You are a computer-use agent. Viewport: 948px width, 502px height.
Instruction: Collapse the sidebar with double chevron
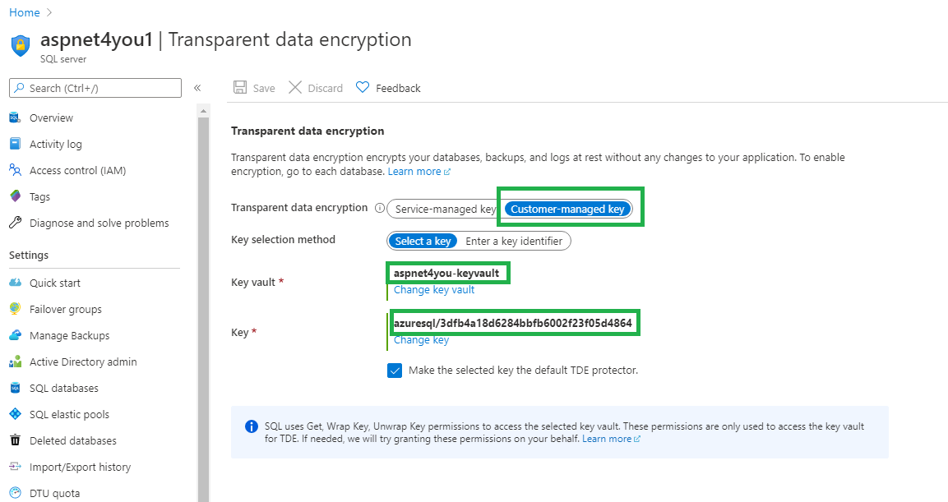(x=197, y=88)
